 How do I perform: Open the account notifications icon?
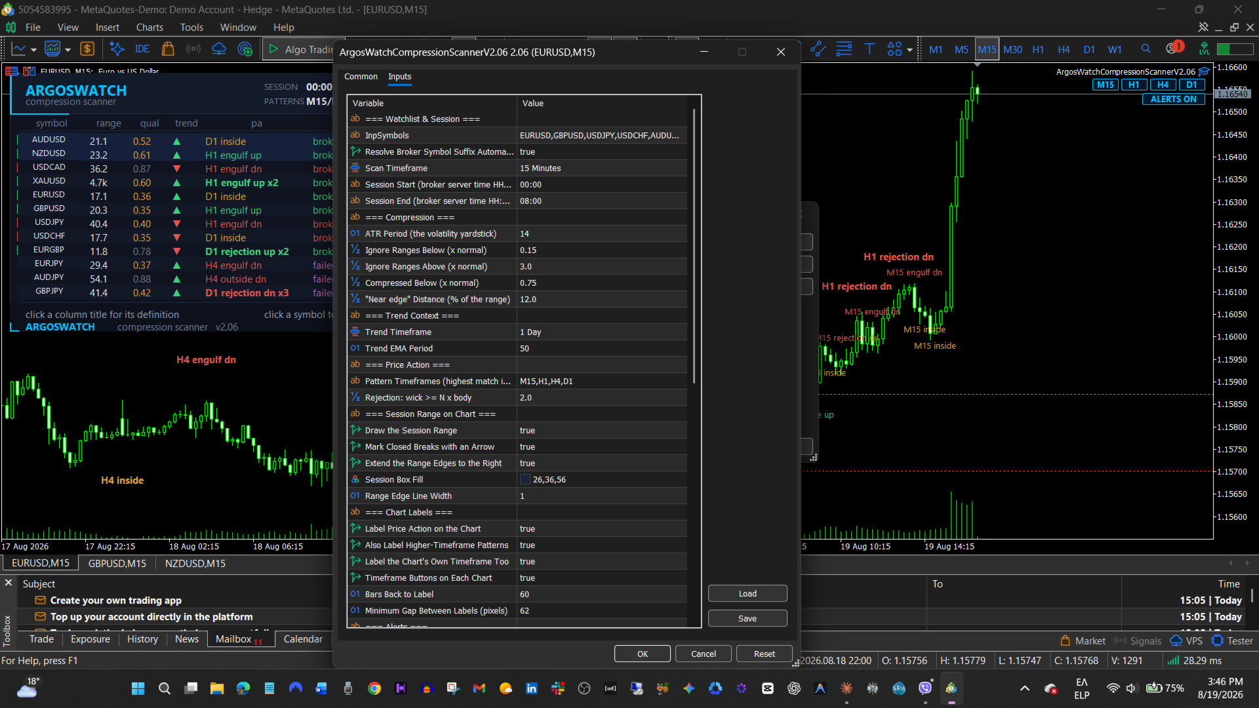click(x=1173, y=48)
